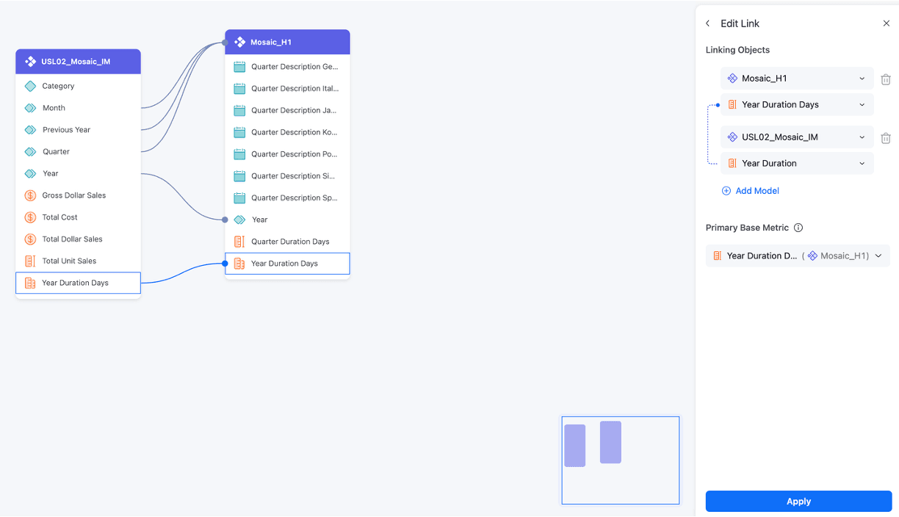Screen dimensions: 899x517
Task: Apply the link changes
Action: point(798,502)
